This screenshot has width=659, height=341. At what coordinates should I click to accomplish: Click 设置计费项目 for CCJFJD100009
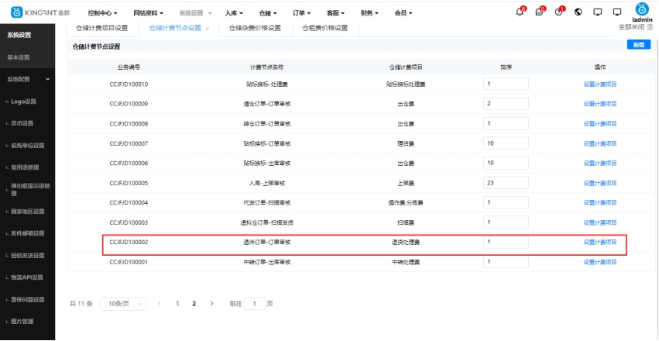pos(599,104)
